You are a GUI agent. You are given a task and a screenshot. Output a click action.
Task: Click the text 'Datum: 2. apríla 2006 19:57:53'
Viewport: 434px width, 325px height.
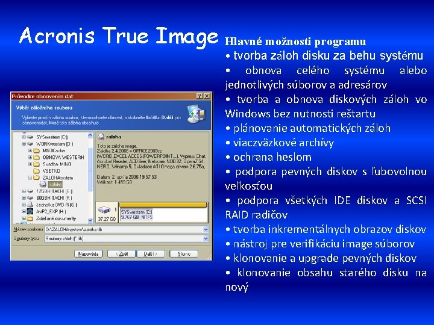[127, 177]
